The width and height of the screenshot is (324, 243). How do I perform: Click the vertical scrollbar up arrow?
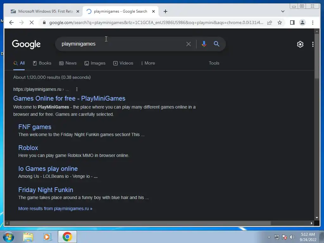point(317,31)
